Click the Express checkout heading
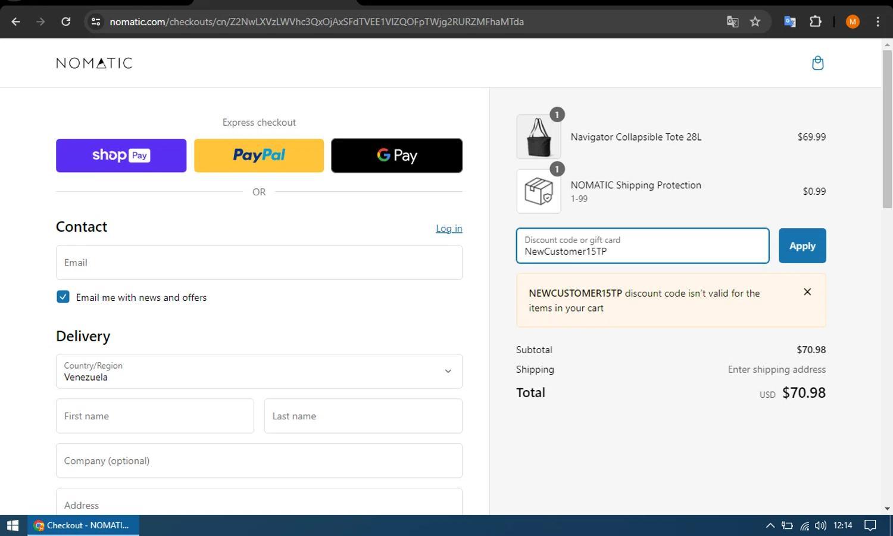Screen dimensions: 893x536 (x=259, y=122)
